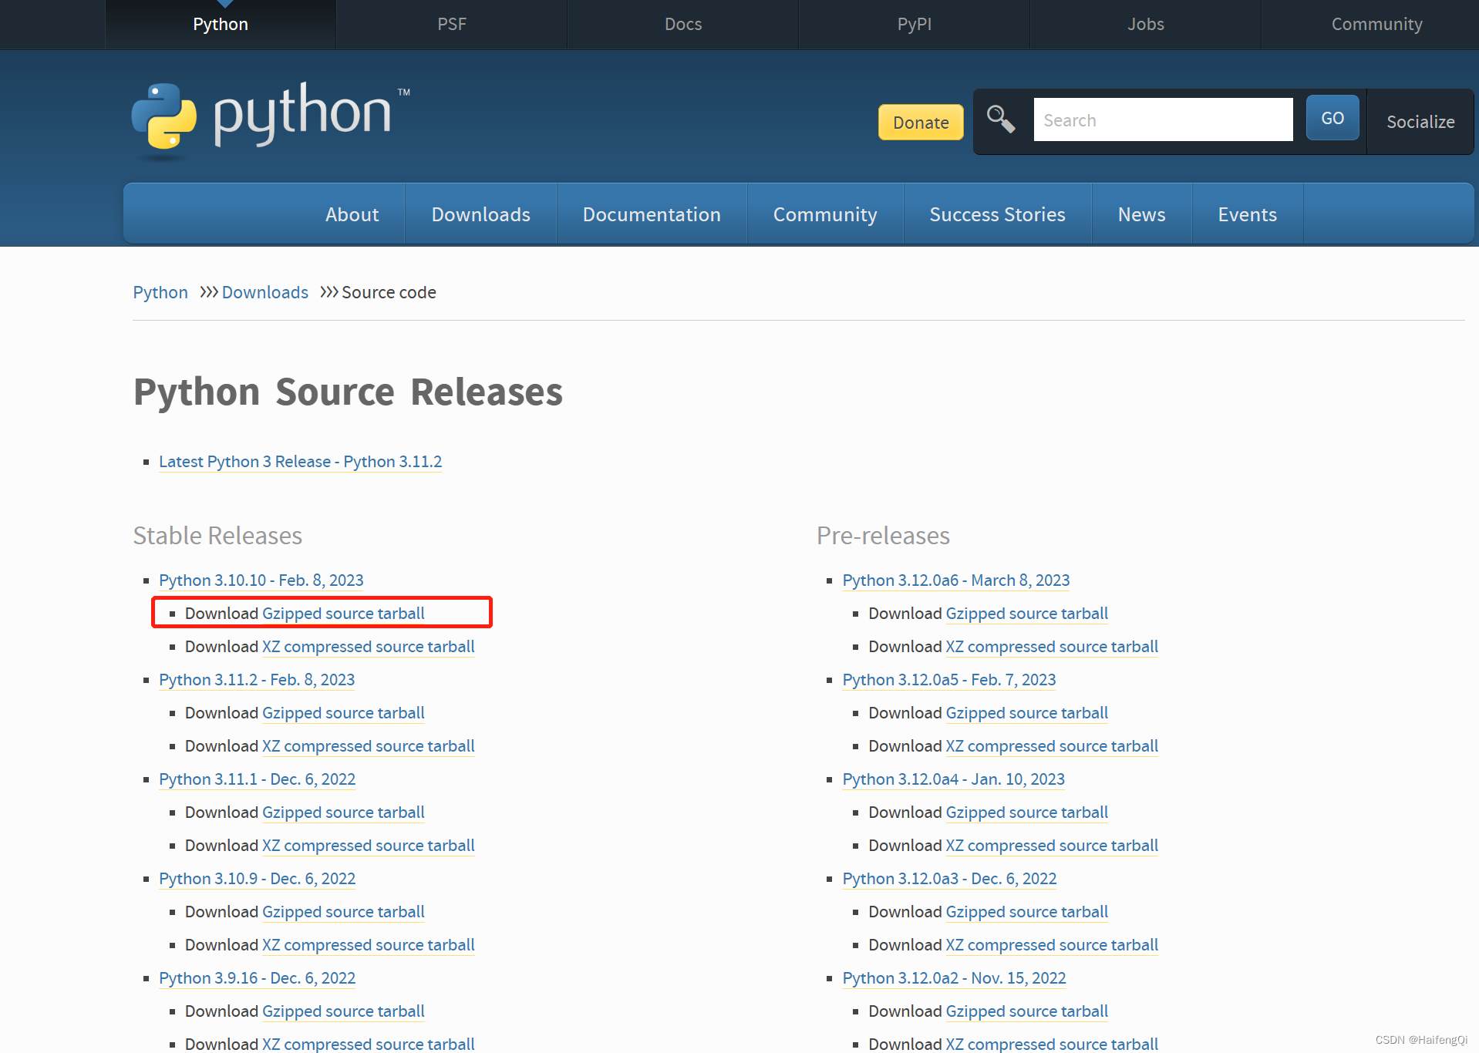This screenshot has height=1053, width=1479.
Task: Download Gzipped source tarball for Python 3.11.2
Action: tap(343, 713)
